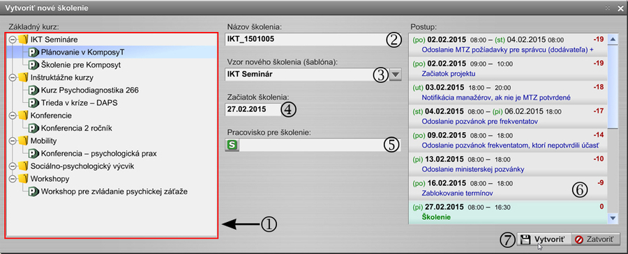Click the Zatvoriť button
Image resolution: width=628 pixels, height=254 pixels.
[x=595, y=239]
